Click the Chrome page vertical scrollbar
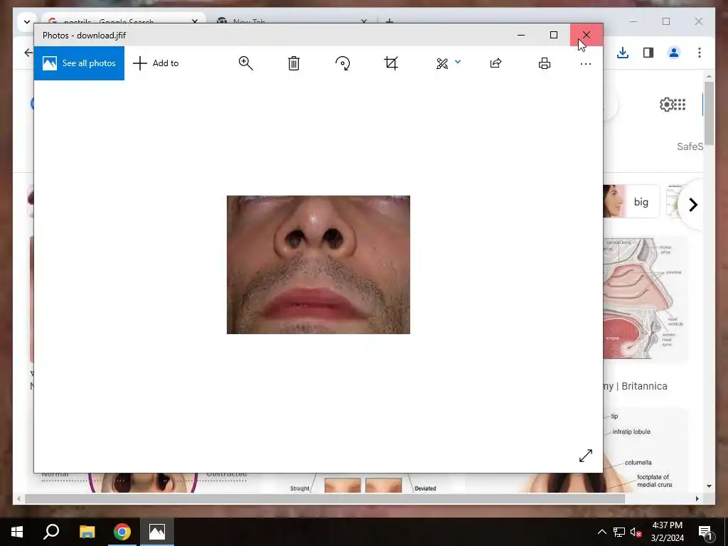The height and width of the screenshot is (546, 728). [x=709, y=113]
